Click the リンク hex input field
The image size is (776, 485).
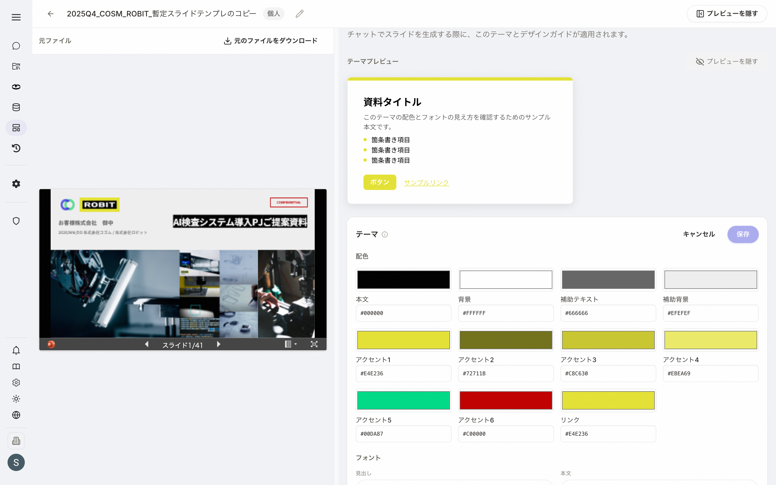point(608,434)
